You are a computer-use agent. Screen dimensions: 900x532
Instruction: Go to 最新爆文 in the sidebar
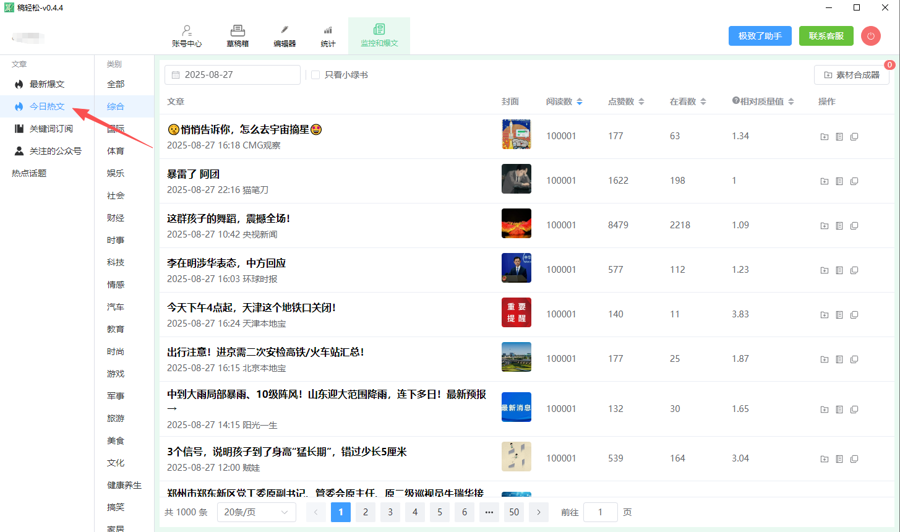47,84
